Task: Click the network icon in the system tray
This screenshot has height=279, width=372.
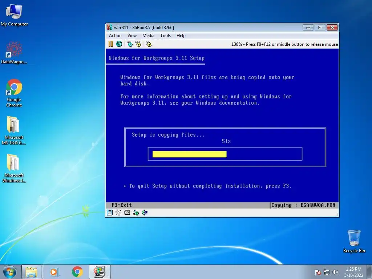Action: (x=327, y=272)
